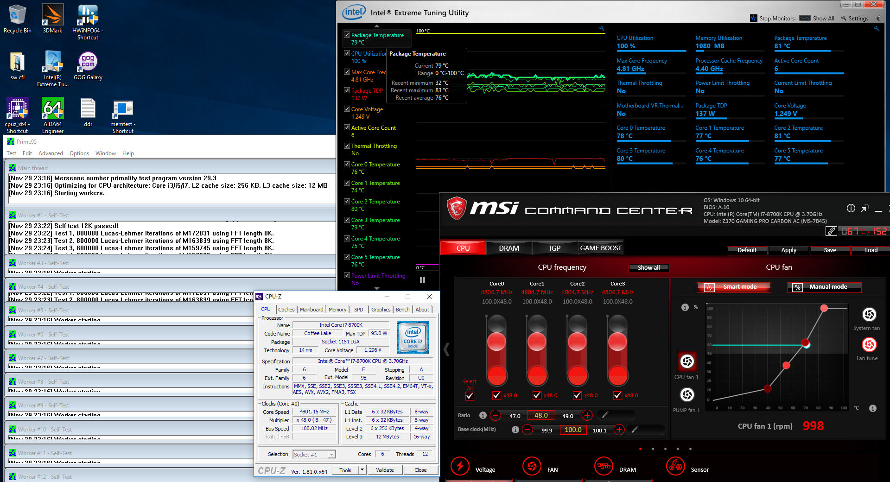Open the MSI Command Center info icon

coord(851,208)
